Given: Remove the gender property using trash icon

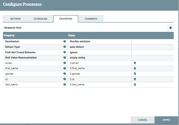Looking at the screenshot, I should (135, 73).
